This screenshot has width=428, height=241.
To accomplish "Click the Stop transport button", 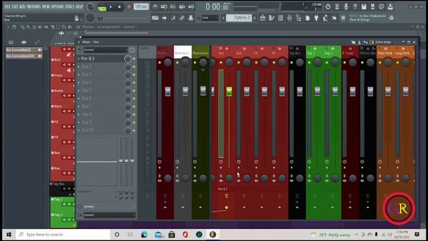I will pyautogui.click(x=120, y=7).
